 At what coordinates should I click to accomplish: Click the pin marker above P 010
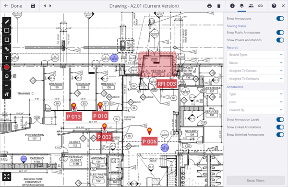point(100,105)
